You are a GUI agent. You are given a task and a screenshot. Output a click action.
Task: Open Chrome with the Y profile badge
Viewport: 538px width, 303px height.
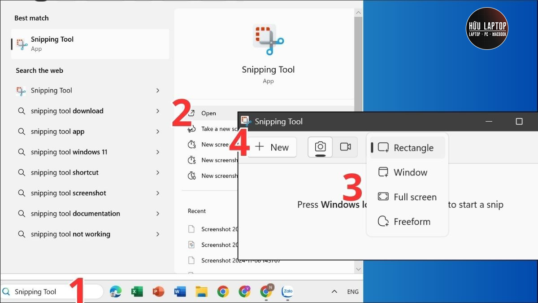pyautogui.click(x=244, y=292)
